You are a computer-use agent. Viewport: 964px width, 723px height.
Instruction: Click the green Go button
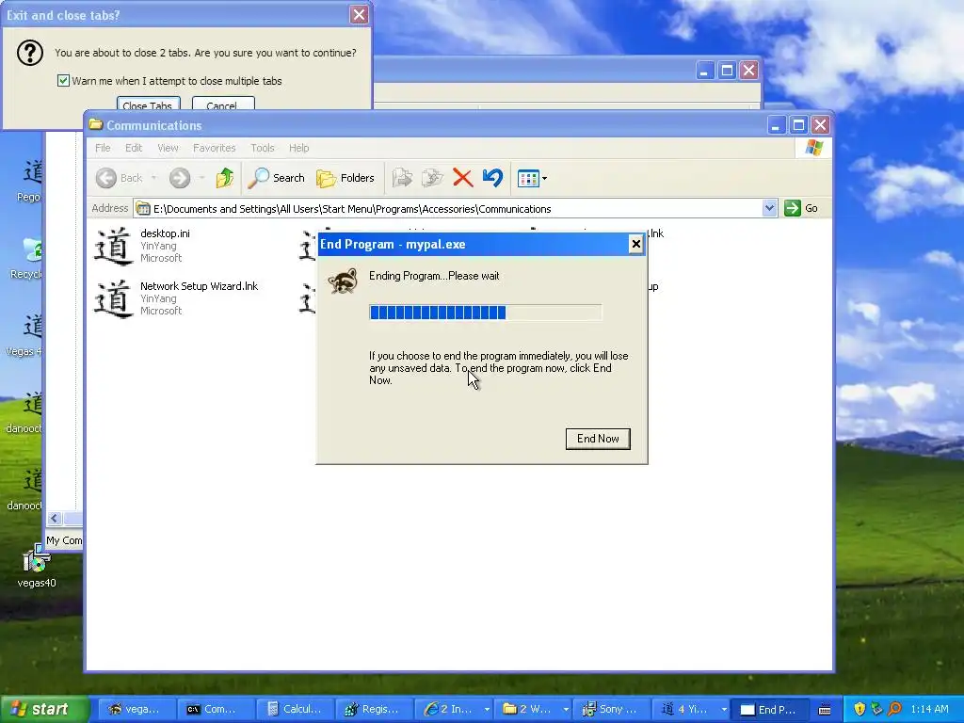point(801,208)
